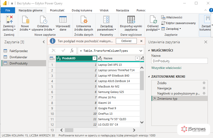This screenshot has height=138, width=213.
Task: Click the Zarządzaj kolumnami icon
Action: 208,19
